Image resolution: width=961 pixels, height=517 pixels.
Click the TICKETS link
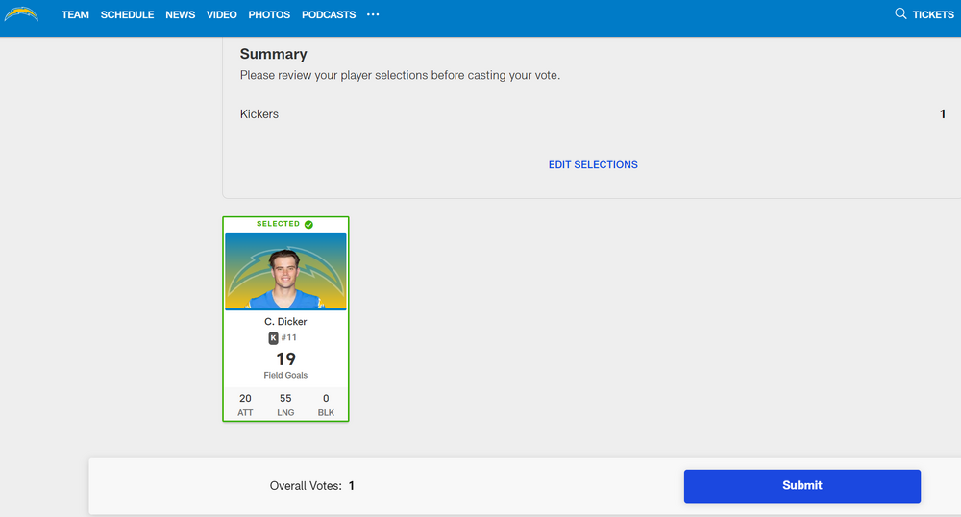932,15
